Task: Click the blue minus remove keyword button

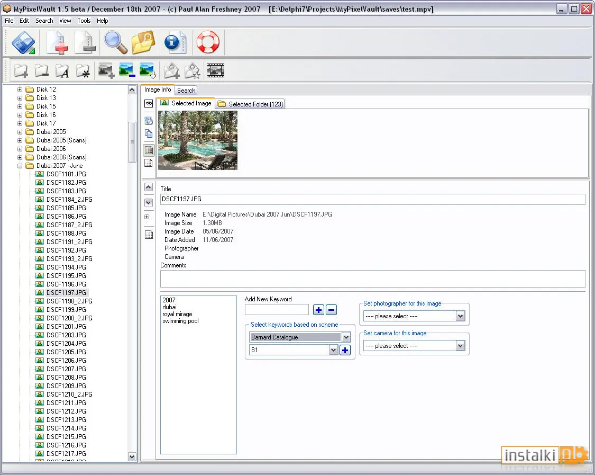Action: coord(331,310)
